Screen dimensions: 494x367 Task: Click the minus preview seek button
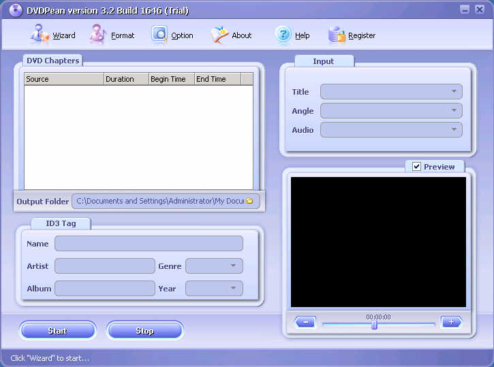(x=305, y=322)
